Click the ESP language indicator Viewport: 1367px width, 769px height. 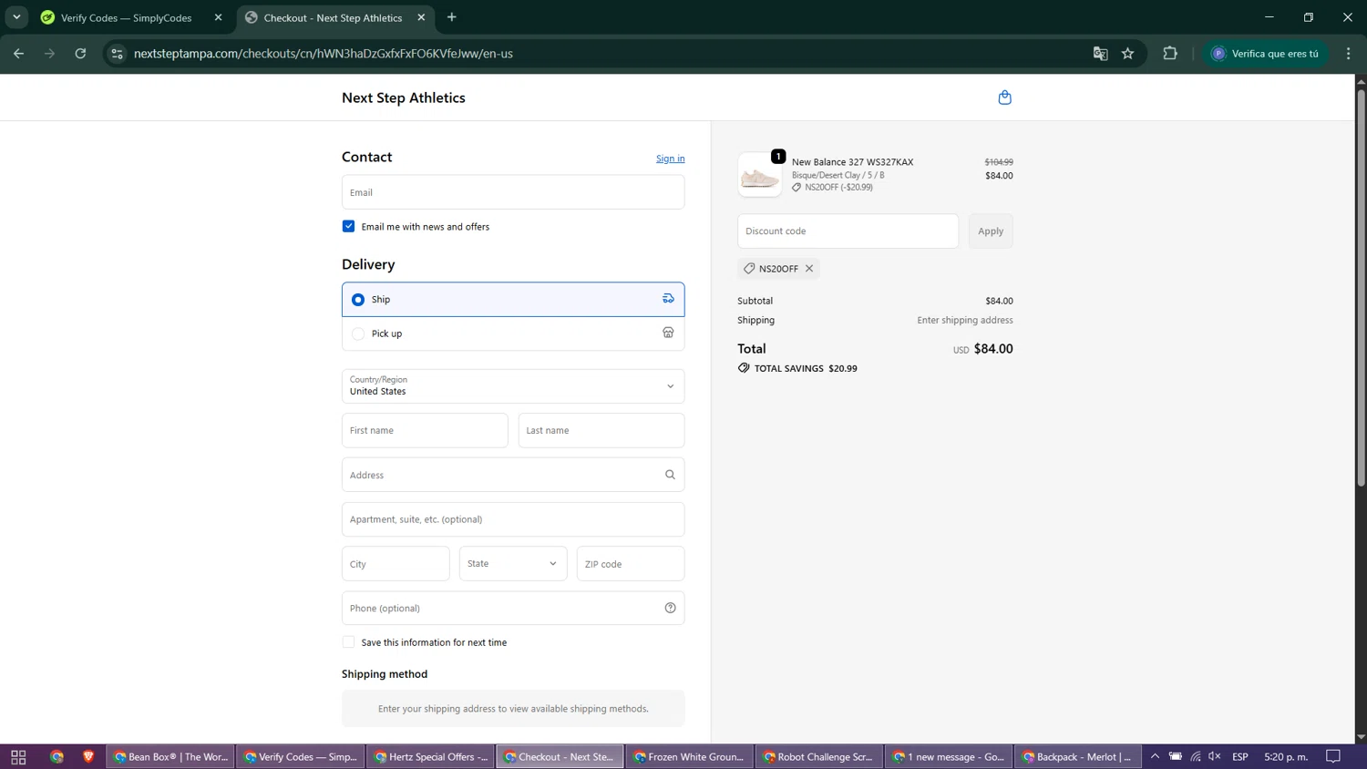pyautogui.click(x=1240, y=757)
